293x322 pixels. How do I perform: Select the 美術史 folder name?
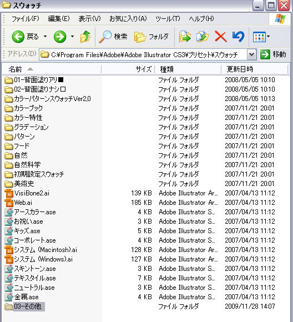coord(24,184)
